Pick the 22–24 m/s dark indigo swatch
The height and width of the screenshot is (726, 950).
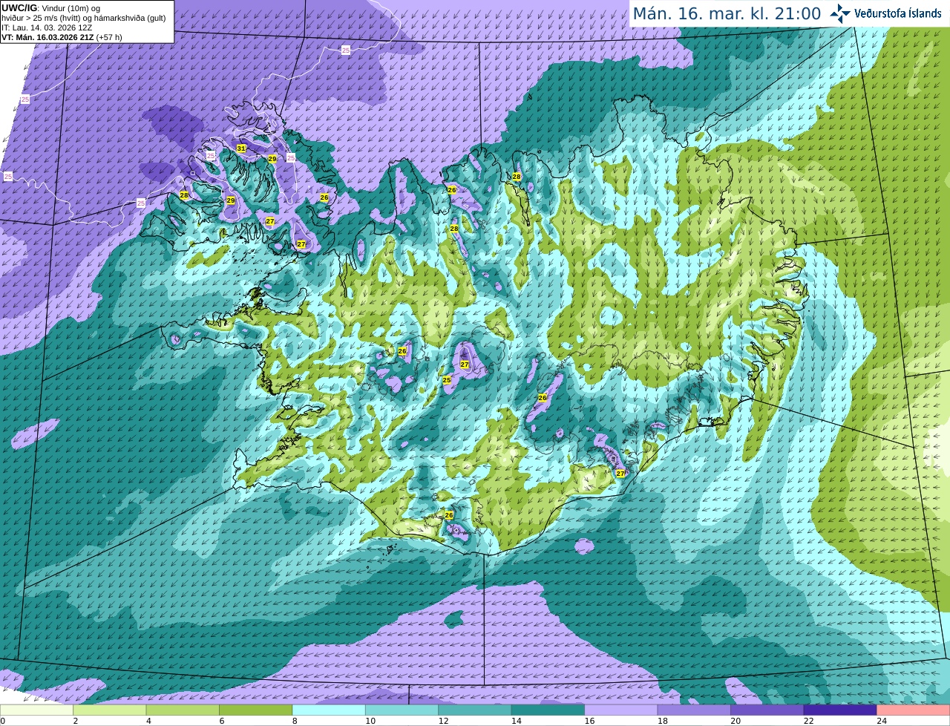pyautogui.click(x=840, y=710)
